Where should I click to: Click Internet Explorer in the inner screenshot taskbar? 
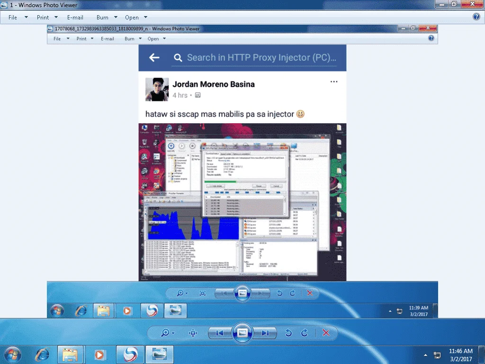(x=81, y=310)
